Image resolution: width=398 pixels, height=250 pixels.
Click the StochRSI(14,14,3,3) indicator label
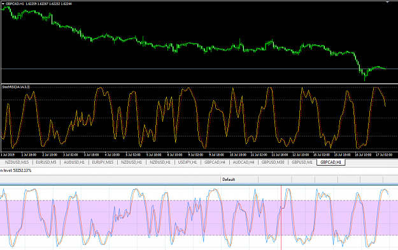16,87
